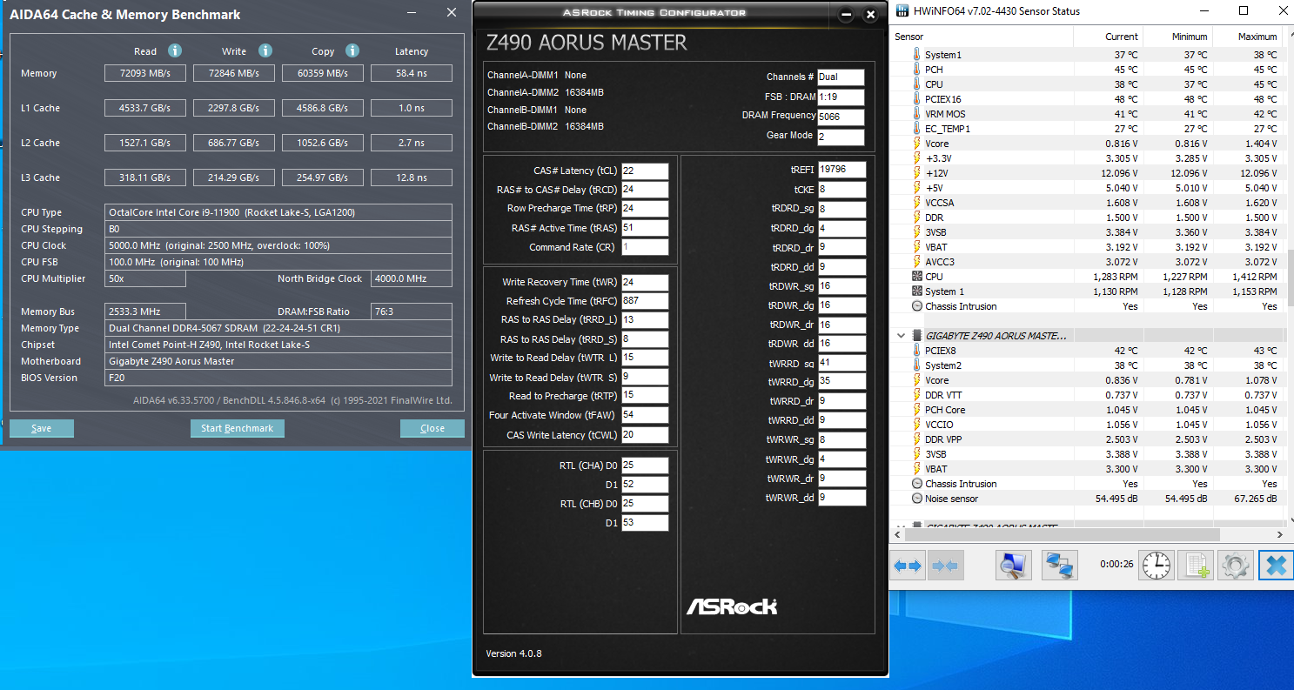Click the tWRRD_sg field showing 41

coord(842,362)
